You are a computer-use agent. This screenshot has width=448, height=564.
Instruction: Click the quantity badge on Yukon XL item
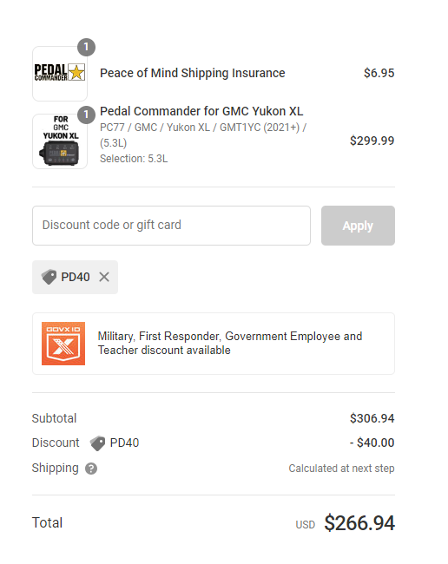tap(86, 115)
